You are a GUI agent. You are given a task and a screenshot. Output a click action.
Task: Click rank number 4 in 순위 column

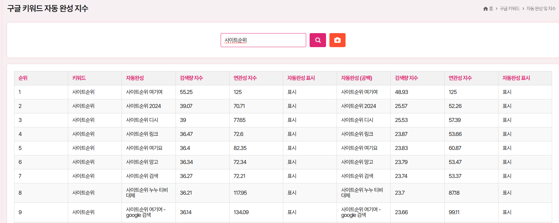pos(20,134)
